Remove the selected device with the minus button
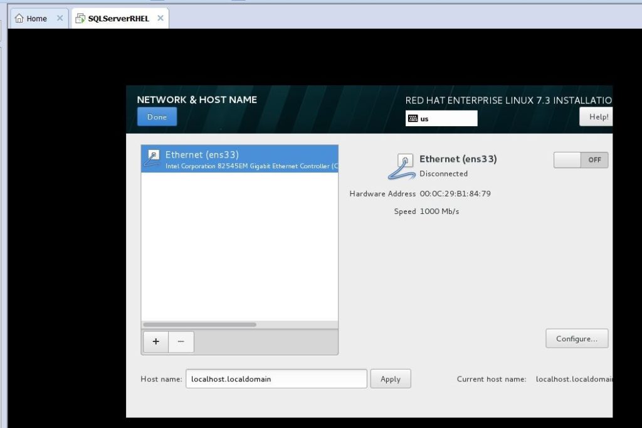 pyautogui.click(x=181, y=342)
